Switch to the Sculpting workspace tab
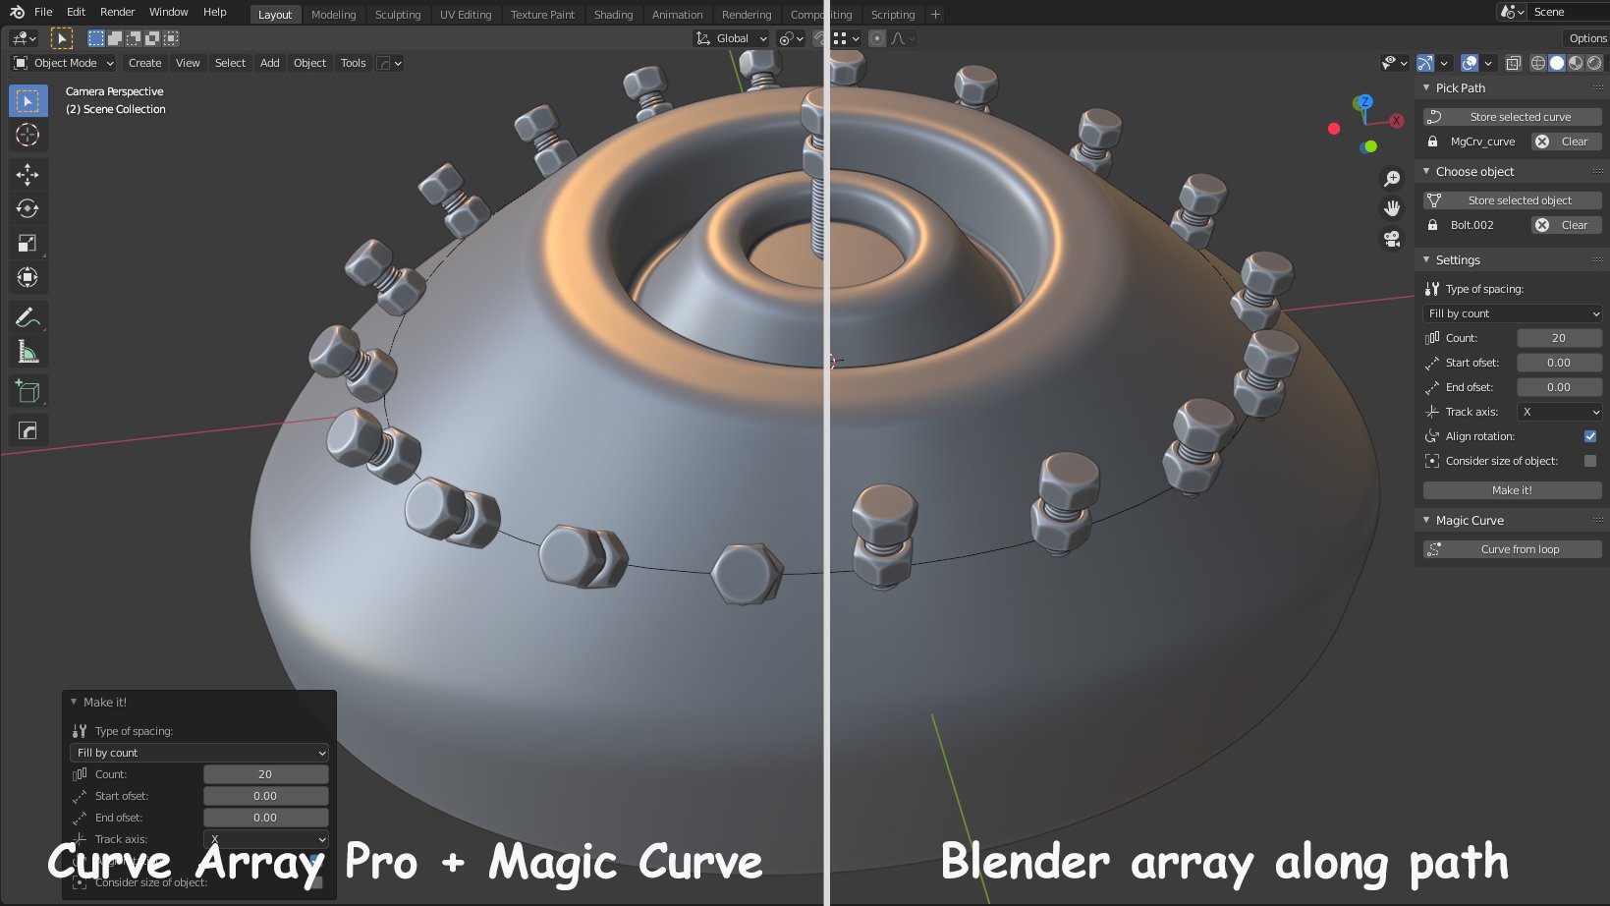This screenshot has width=1610, height=906. [398, 14]
